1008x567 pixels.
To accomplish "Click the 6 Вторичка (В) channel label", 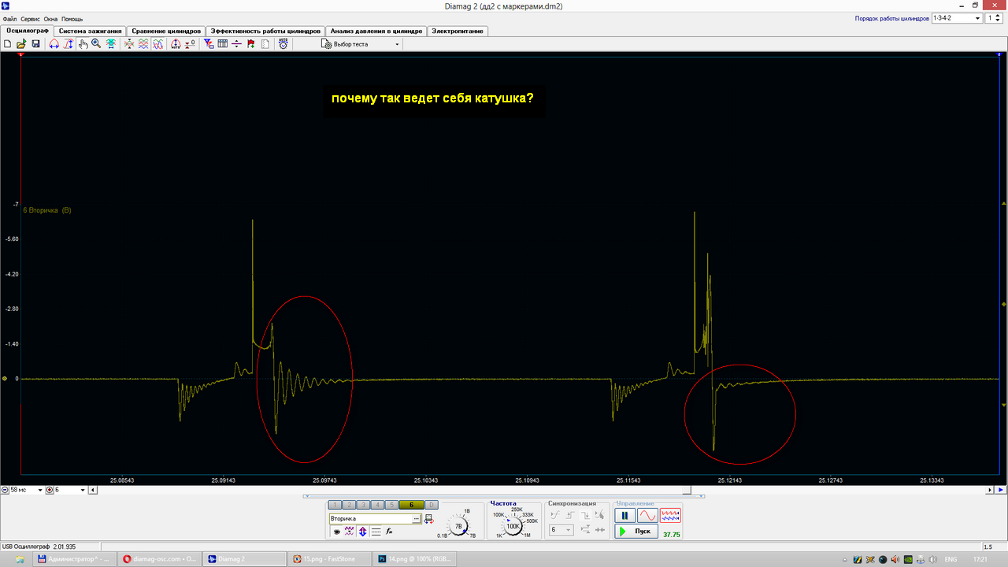I will tap(47, 210).
